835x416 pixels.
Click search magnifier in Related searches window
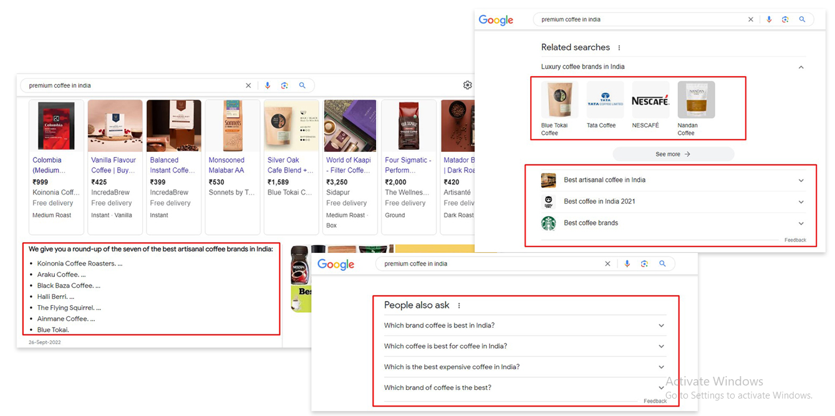pos(802,19)
